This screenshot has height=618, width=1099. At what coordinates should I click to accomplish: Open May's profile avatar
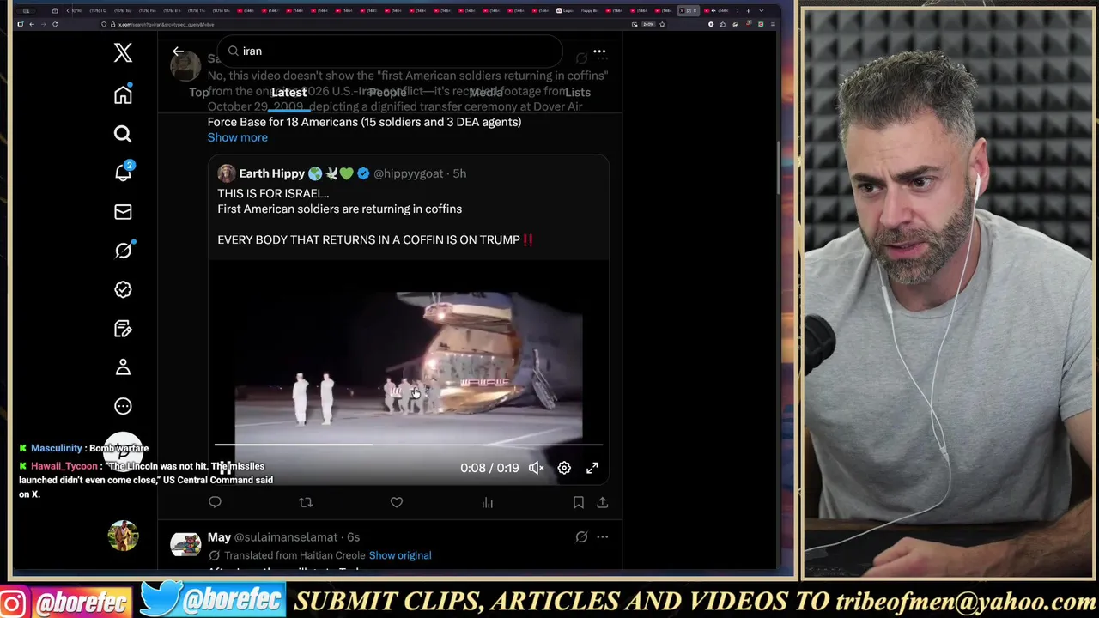185,544
